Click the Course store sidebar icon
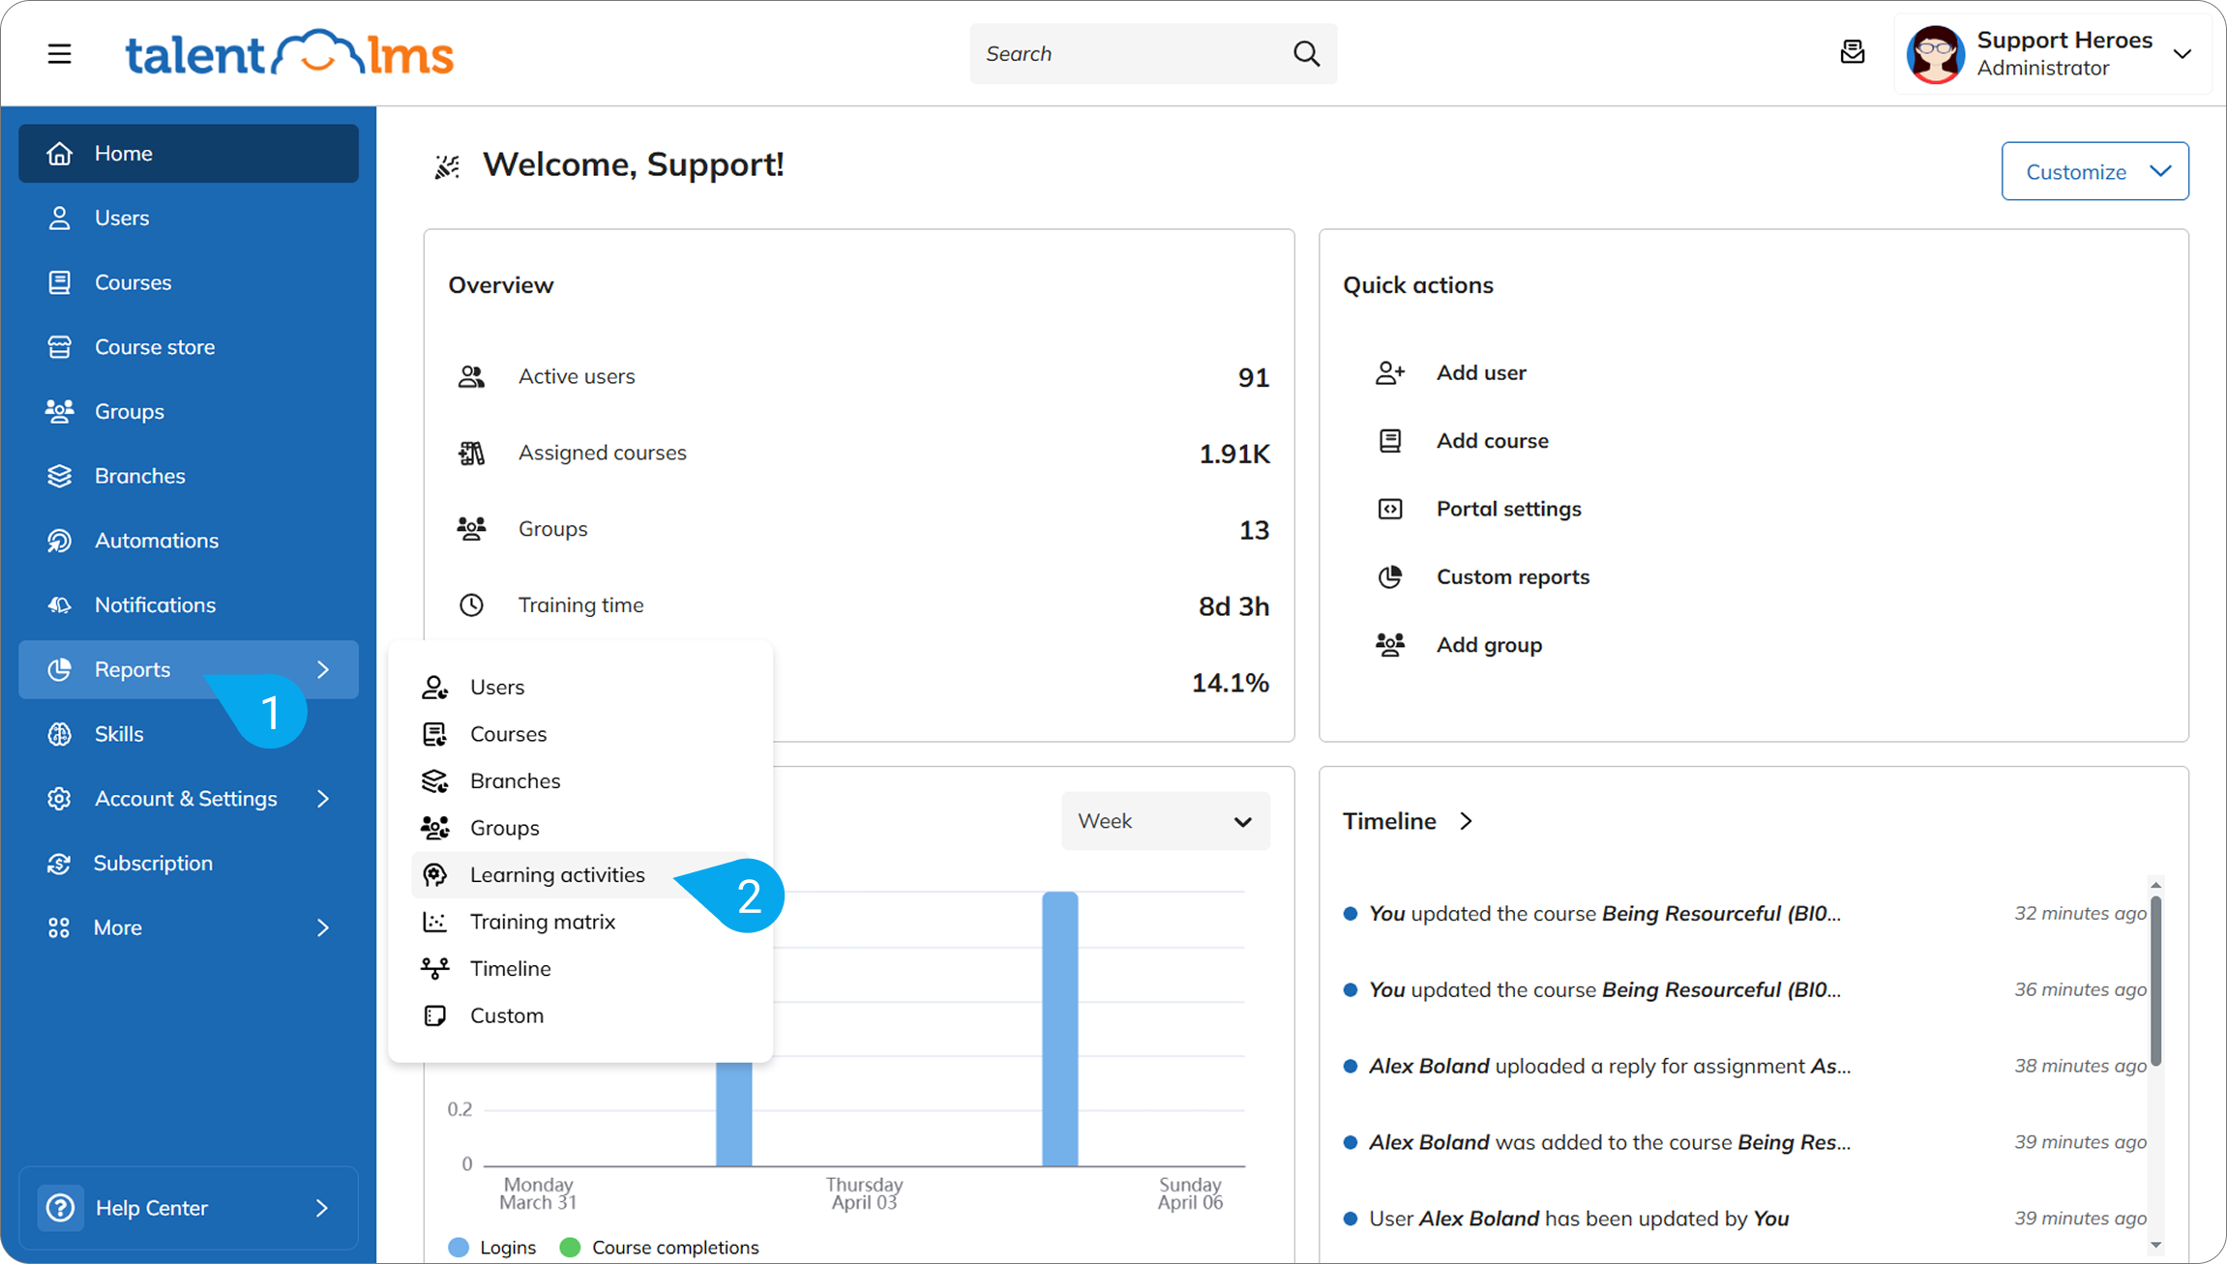The image size is (2227, 1264). 60,347
